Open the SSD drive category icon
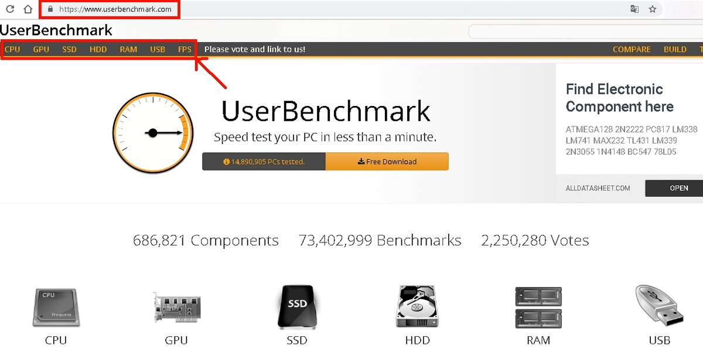Screen dimensions: 703x352 [x=297, y=307]
